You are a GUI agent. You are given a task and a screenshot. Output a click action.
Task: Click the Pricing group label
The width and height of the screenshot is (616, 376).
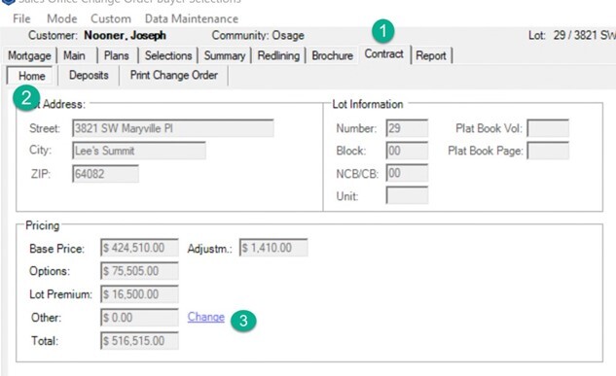tap(43, 225)
